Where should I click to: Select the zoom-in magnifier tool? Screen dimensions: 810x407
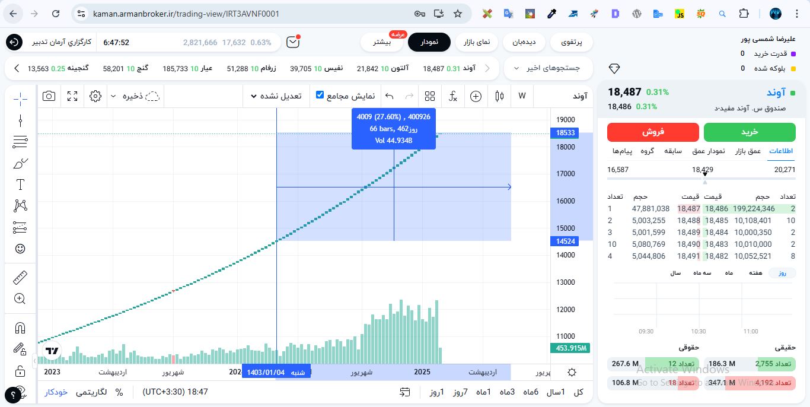tap(20, 298)
